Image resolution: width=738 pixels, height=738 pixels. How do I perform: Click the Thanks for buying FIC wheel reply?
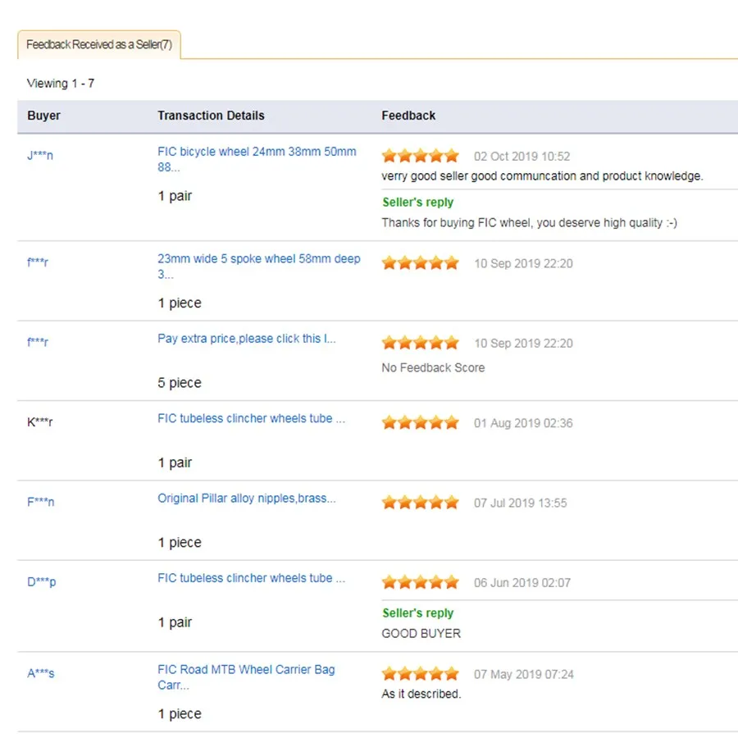530,222
